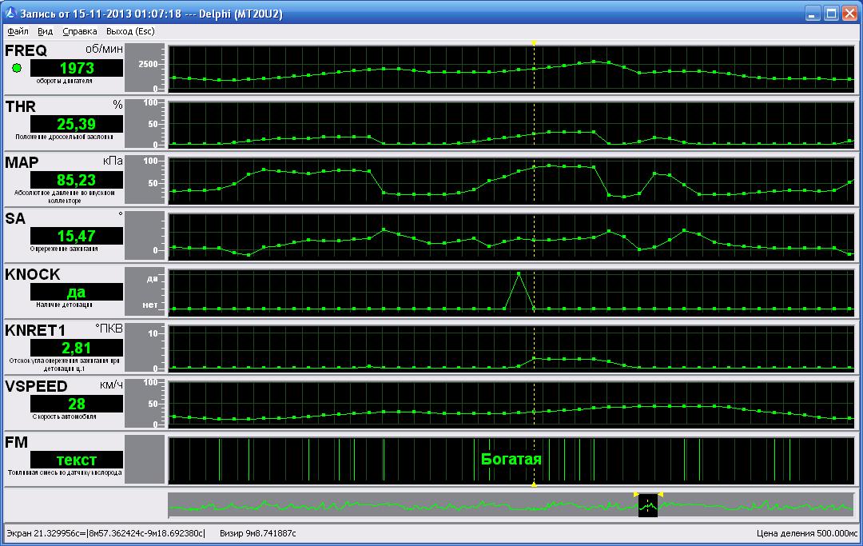Minimize the Delphi recording window
Image resolution: width=863 pixels, height=546 pixels.
coord(813,14)
